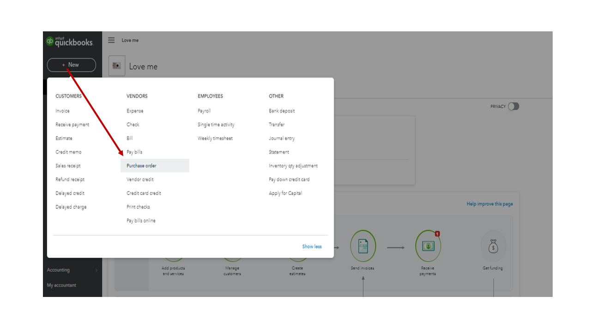The width and height of the screenshot is (591, 332).
Task: Click My accountant in the sidebar
Action: [62, 285]
